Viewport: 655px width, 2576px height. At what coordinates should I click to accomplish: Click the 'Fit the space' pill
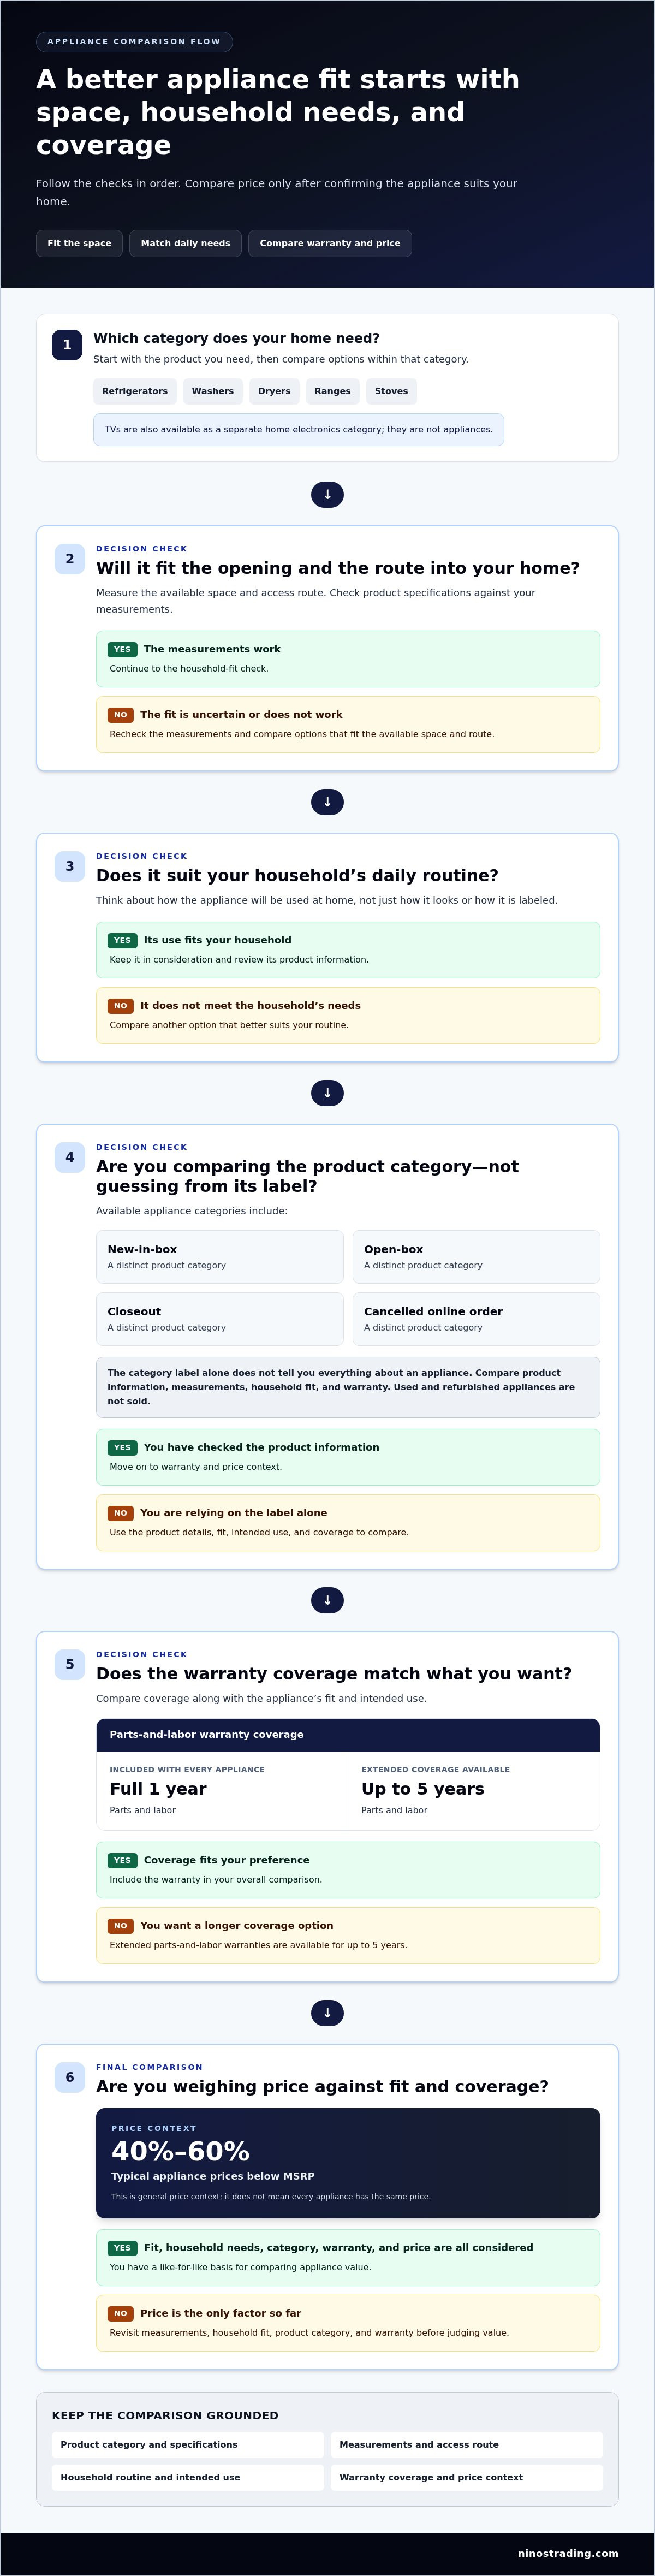79,243
